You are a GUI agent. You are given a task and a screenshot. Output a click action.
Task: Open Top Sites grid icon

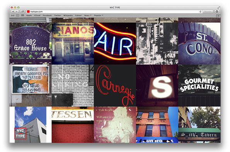point(22,15)
